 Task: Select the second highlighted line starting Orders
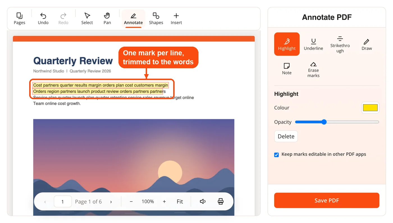pos(98,91)
